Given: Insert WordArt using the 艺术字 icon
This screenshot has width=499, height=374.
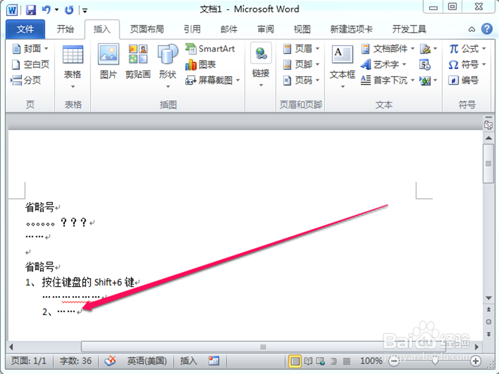Looking at the screenshot, I should 385,64.
